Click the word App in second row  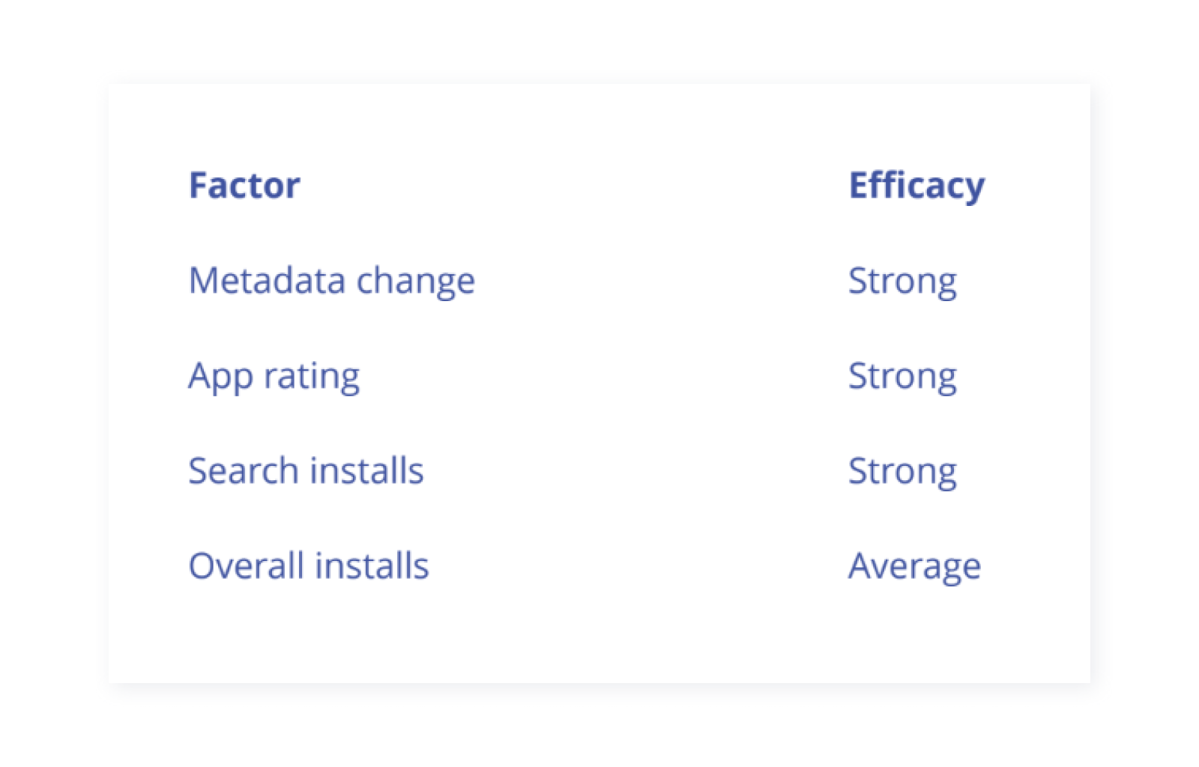(220, 376)
